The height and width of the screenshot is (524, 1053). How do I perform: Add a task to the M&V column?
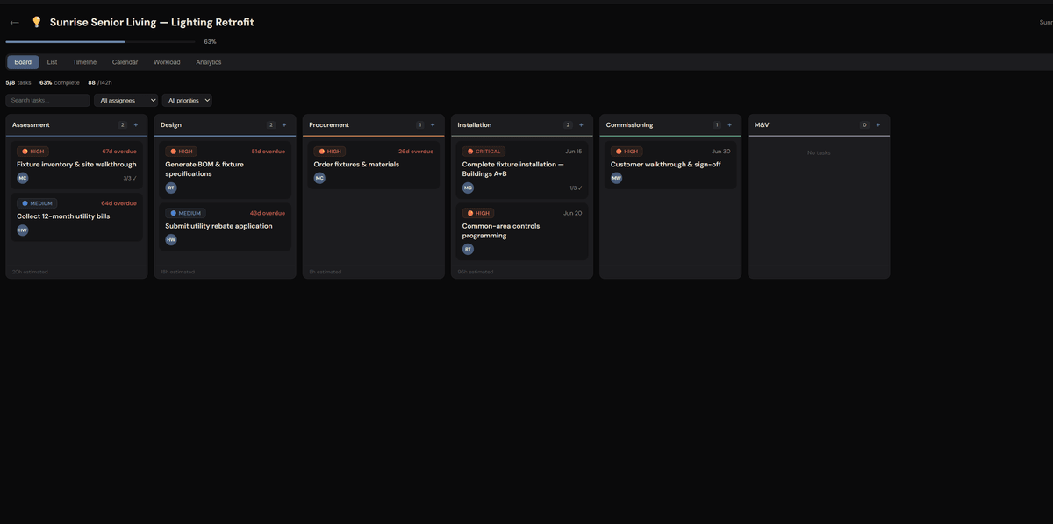click(877, 125)
